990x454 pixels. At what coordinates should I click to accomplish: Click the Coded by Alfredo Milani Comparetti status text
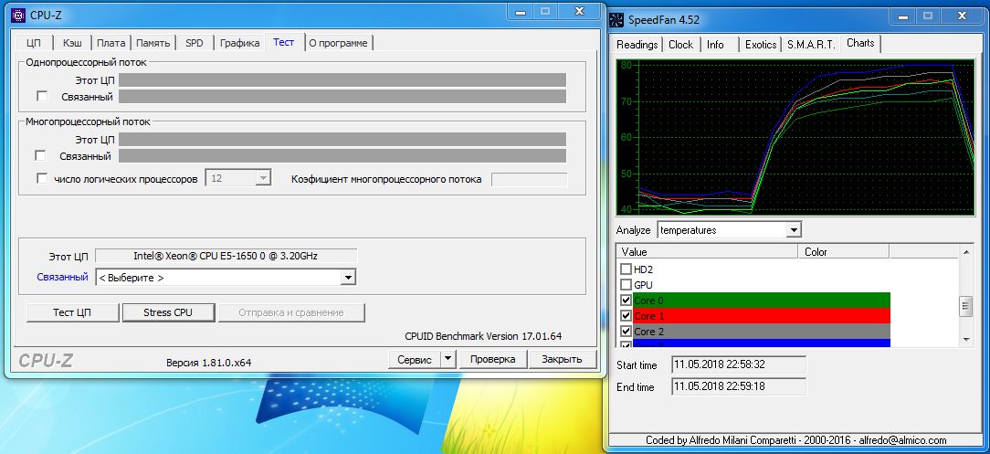pyautogui.click(x=796, y=440)
